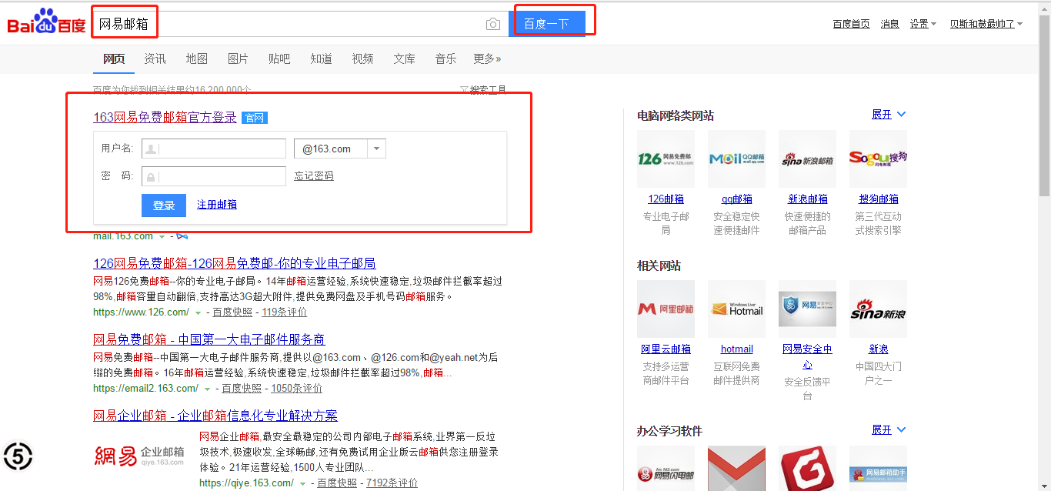Click the 官网 badge
1051x491 pixels.
coord(254,118)
